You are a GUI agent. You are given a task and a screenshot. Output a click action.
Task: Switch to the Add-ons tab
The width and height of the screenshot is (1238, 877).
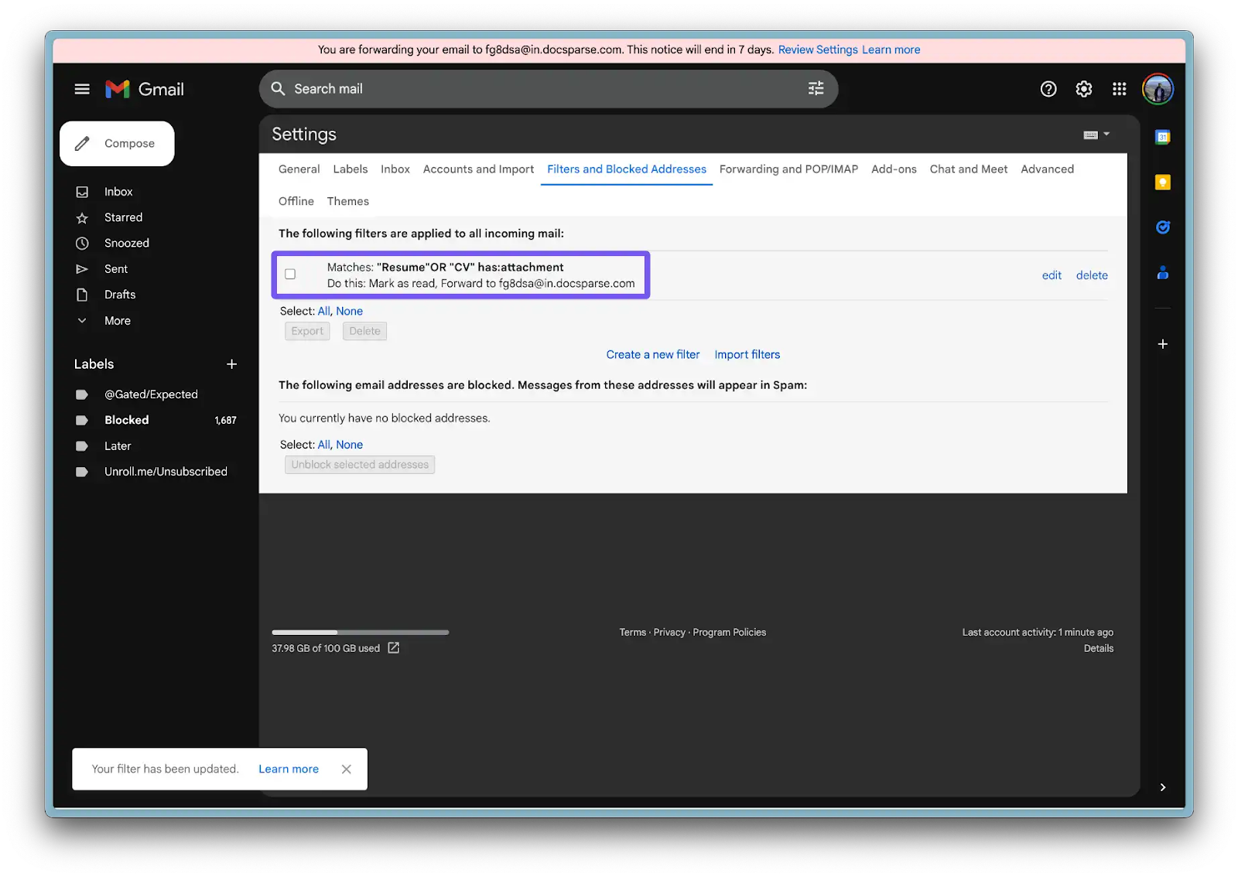click(894, 169)
